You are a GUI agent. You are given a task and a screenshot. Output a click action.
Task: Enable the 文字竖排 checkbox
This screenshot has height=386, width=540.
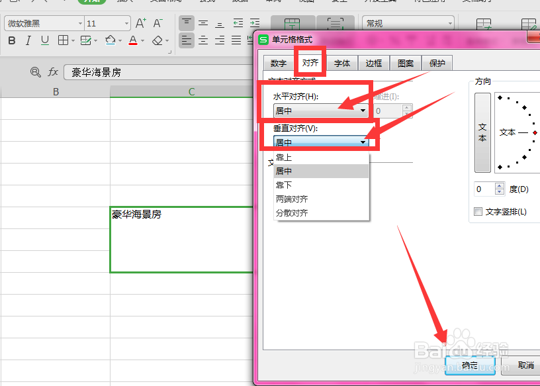[476, 210]
